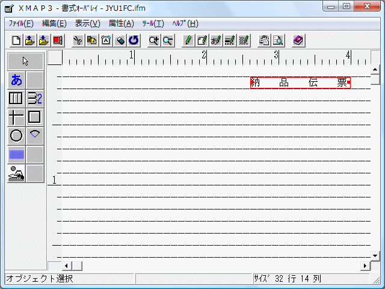The image size is (385, 289).
Task: Select the circle drawing tool
Action: (x=16, y=135)
